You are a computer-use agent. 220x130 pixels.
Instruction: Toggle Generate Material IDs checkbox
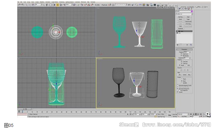pos(177,89)
